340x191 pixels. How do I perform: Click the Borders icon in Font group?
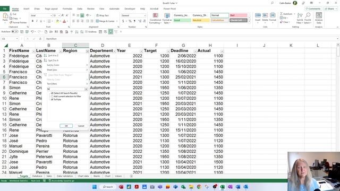49,21
